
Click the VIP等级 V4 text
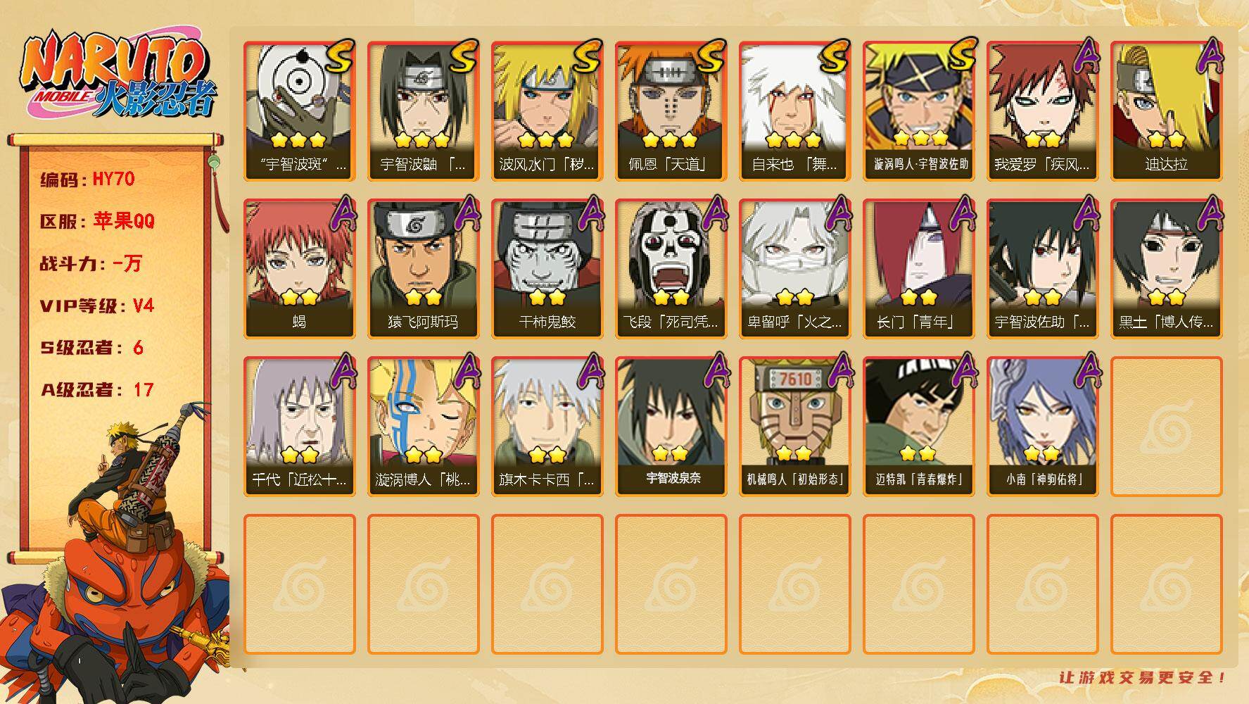[x=96, y=306]
